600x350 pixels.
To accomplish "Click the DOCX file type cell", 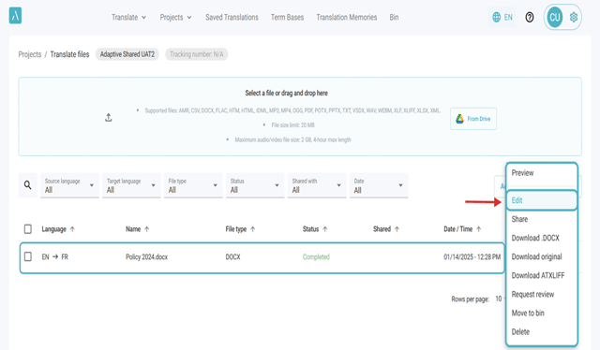I will (233, 256).
